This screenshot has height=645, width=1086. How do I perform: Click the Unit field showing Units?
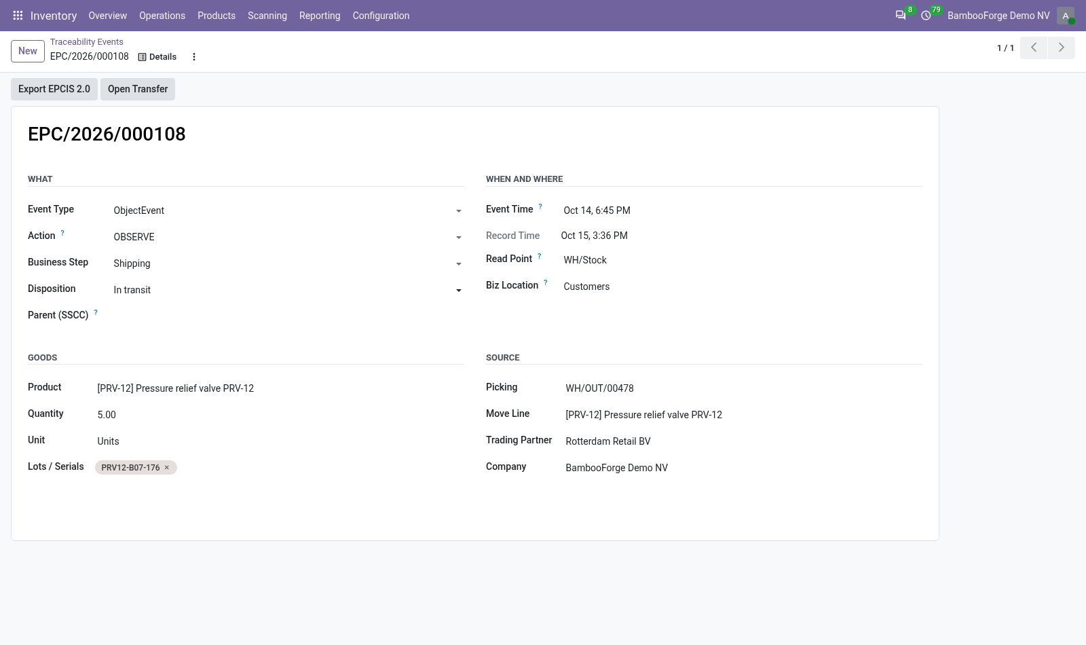coord(280,441)
